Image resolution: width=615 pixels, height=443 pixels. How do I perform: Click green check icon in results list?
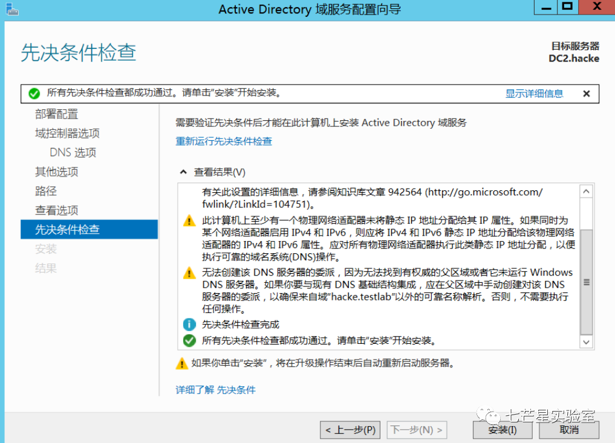(189, 341)
